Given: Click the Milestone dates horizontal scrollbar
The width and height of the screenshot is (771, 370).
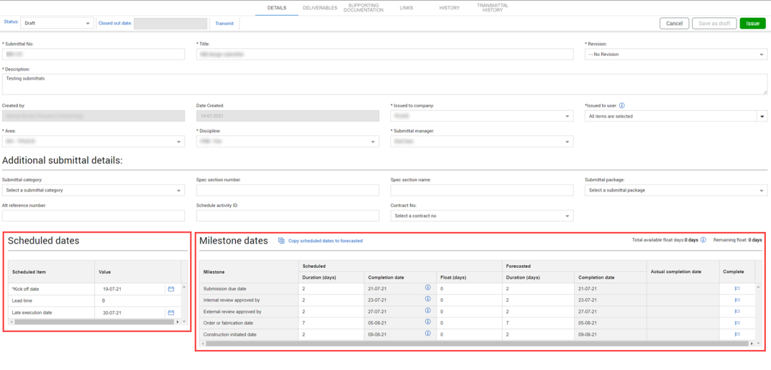Looking at the screenshot, I should coord(475,344).
